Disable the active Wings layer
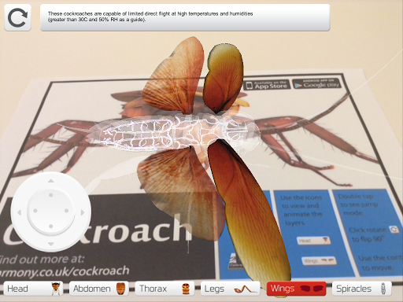 (x=296, y=289)
